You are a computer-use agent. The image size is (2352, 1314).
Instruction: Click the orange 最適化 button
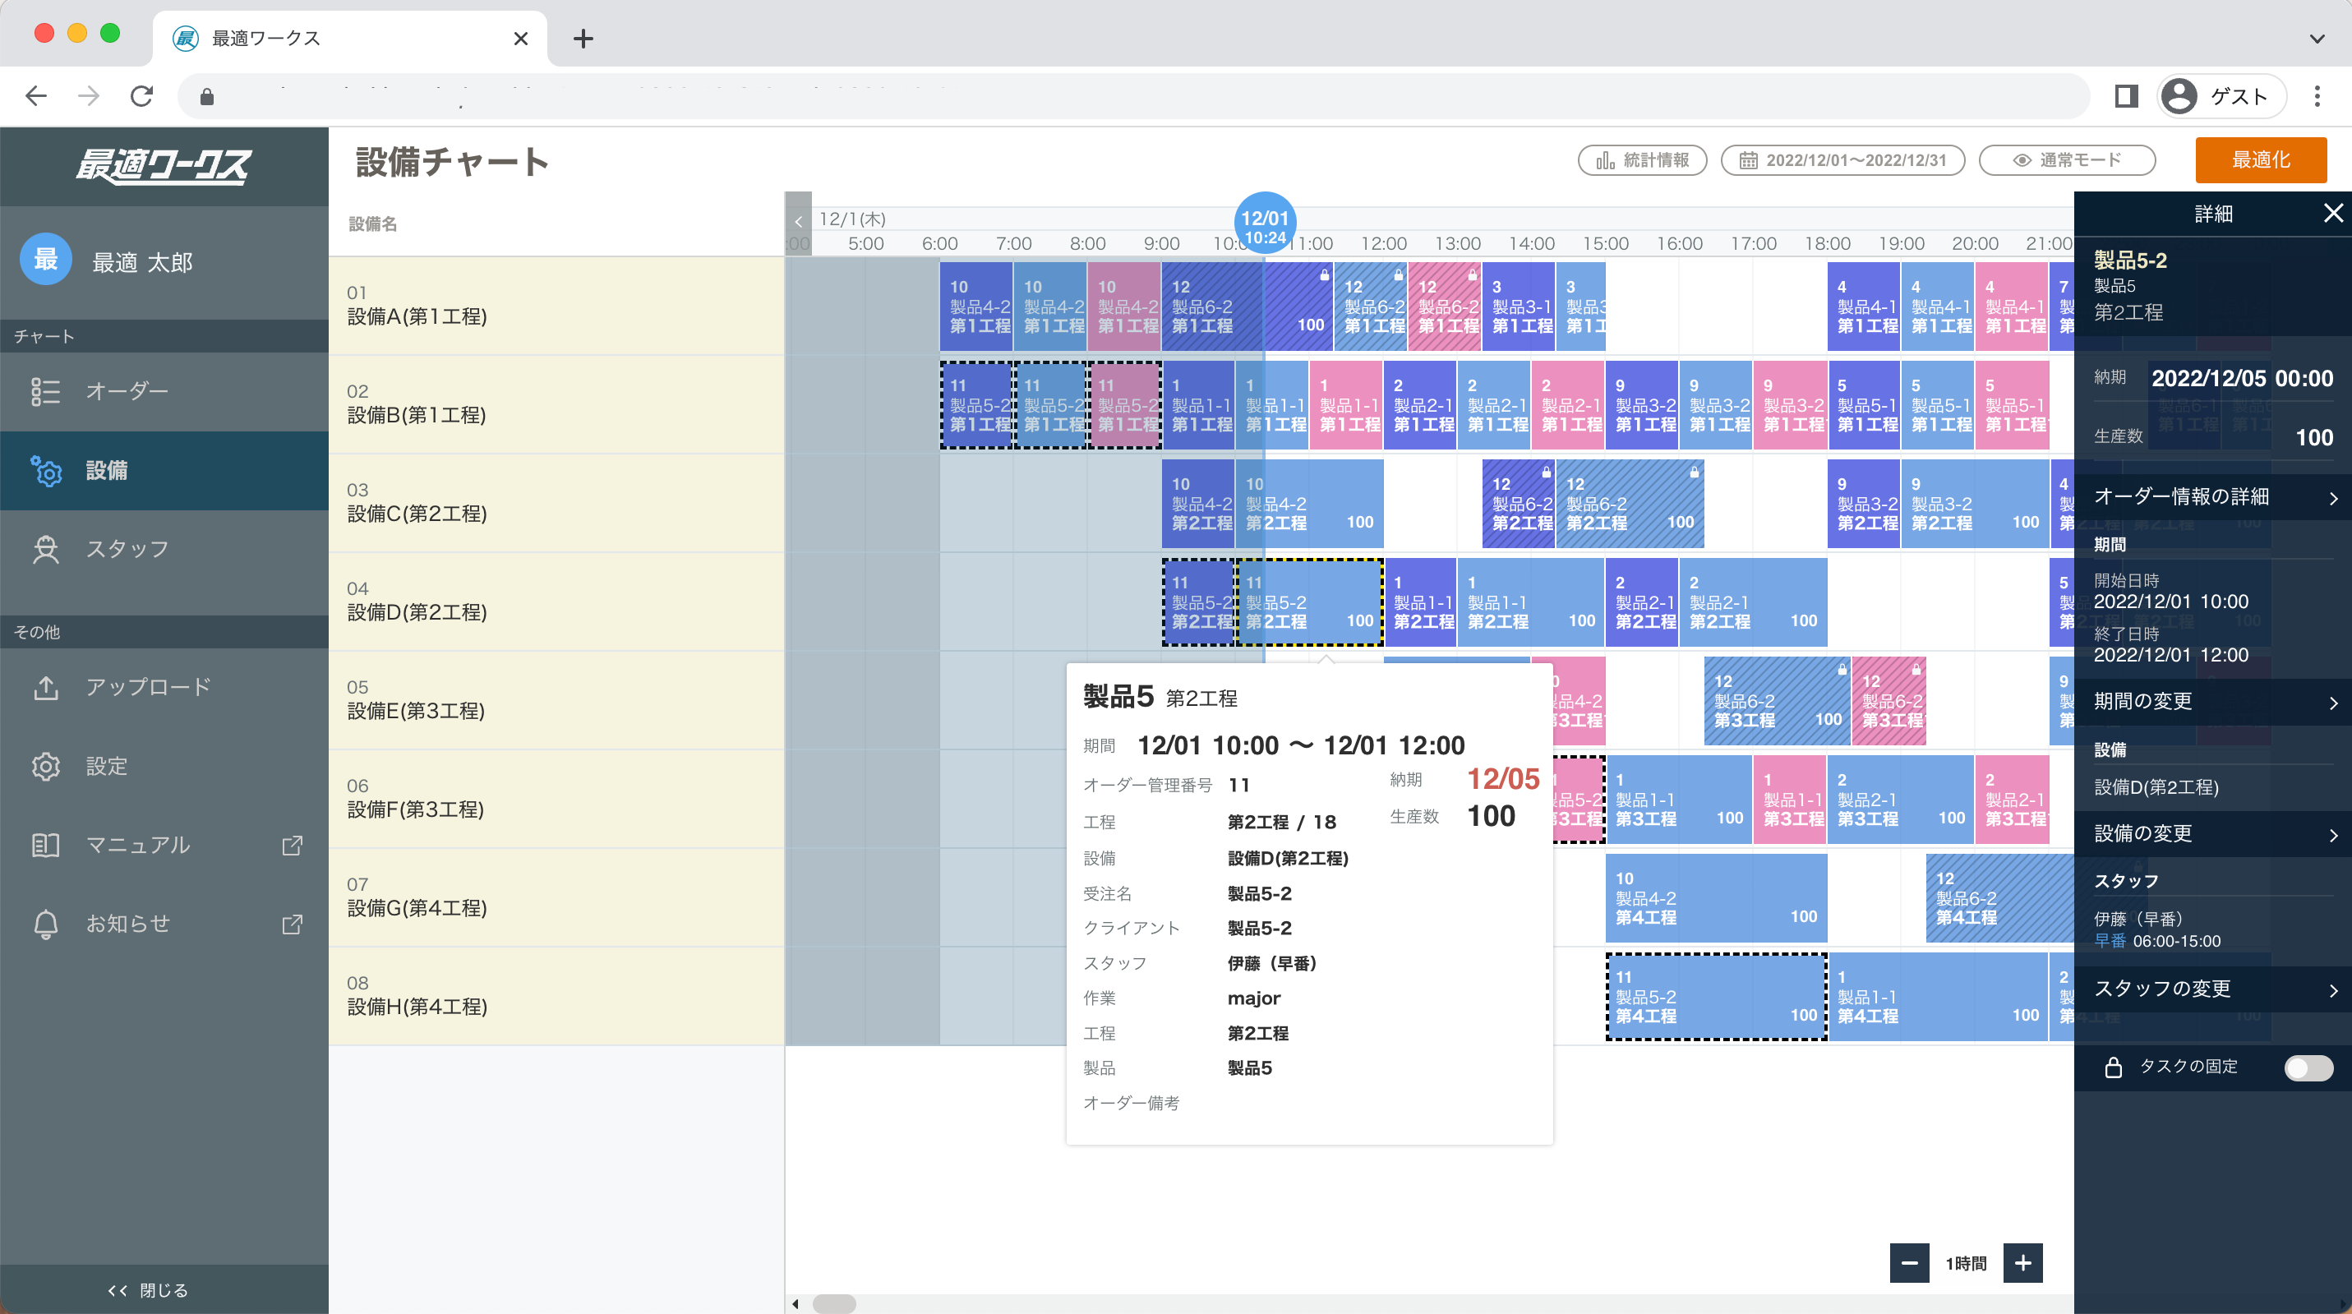[2260, 161]
